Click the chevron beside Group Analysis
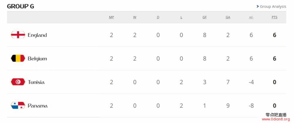This screenshot has width=294, height=123. 258,6
